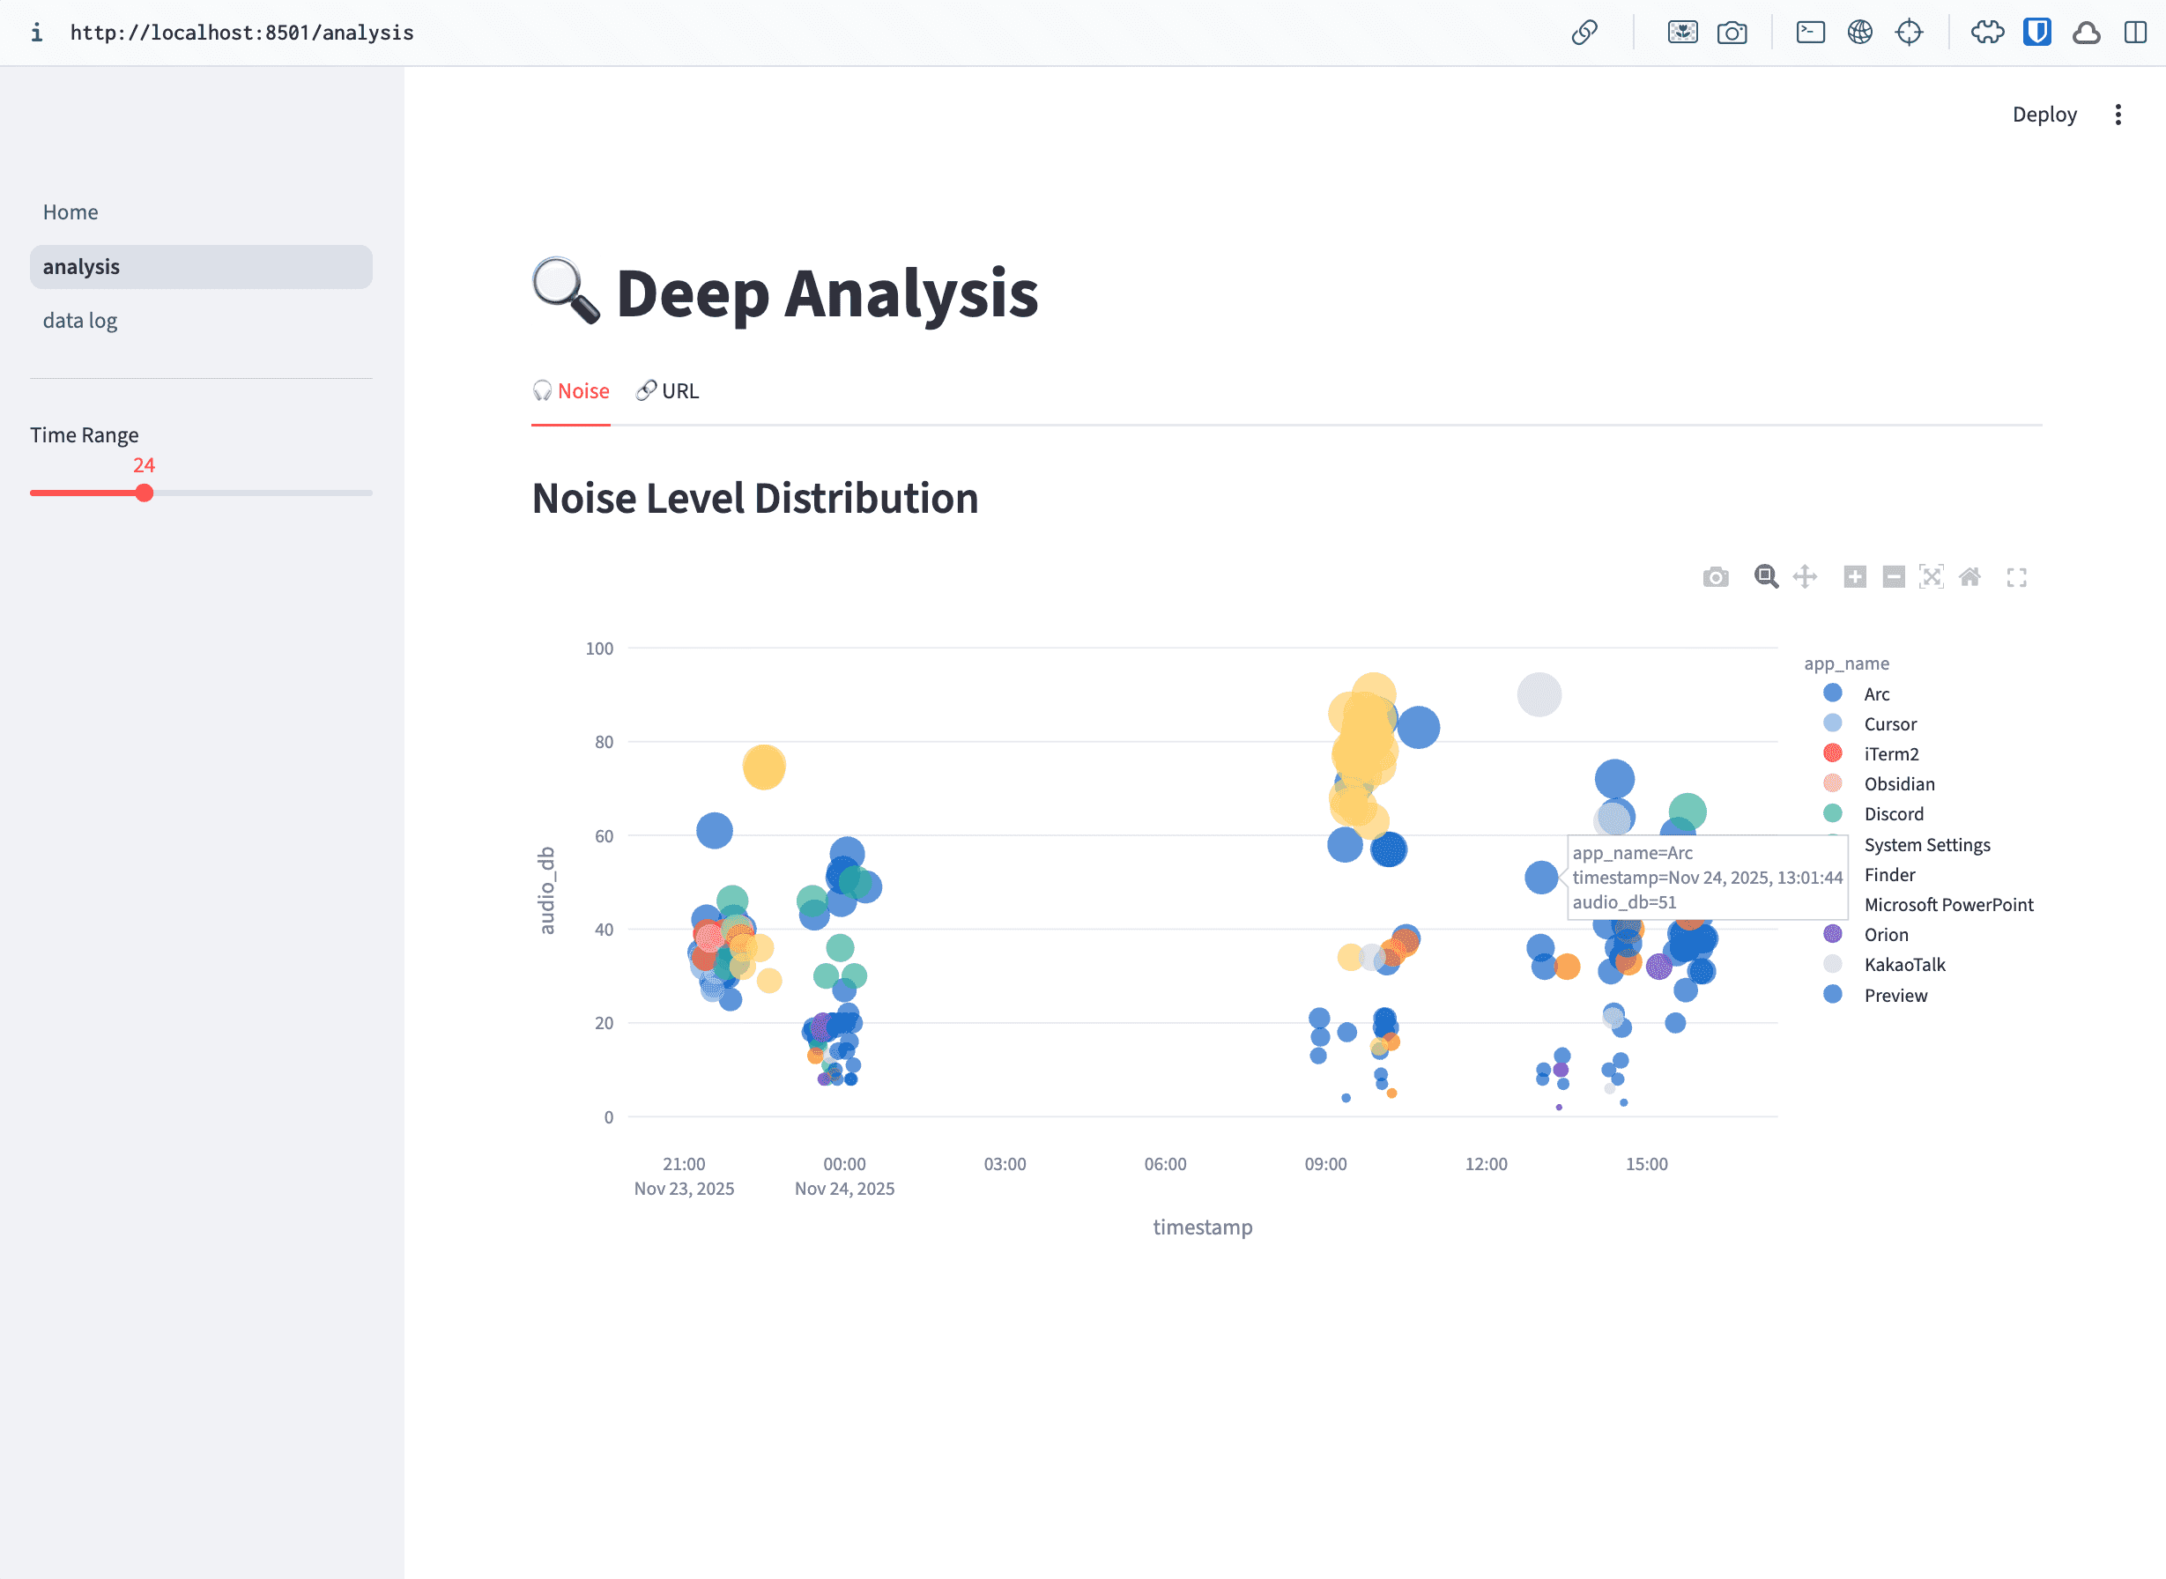Download plot as PNG camera icon
This screenshot has width=2166, height=1579.
click(x=1715, y=577)
